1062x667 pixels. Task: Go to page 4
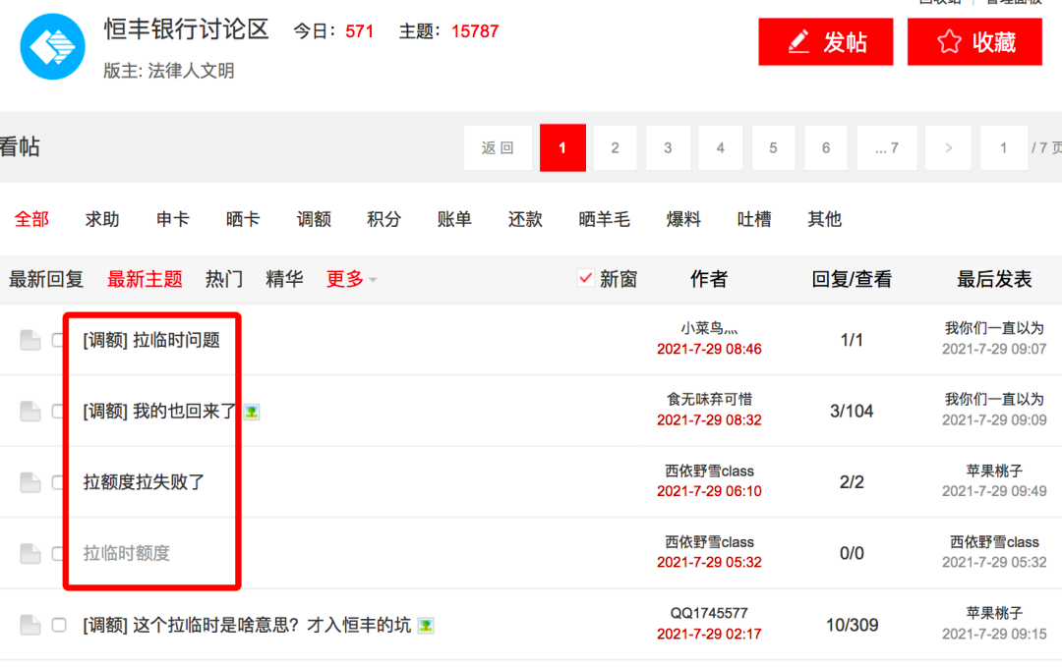click(x=721, y=147)
